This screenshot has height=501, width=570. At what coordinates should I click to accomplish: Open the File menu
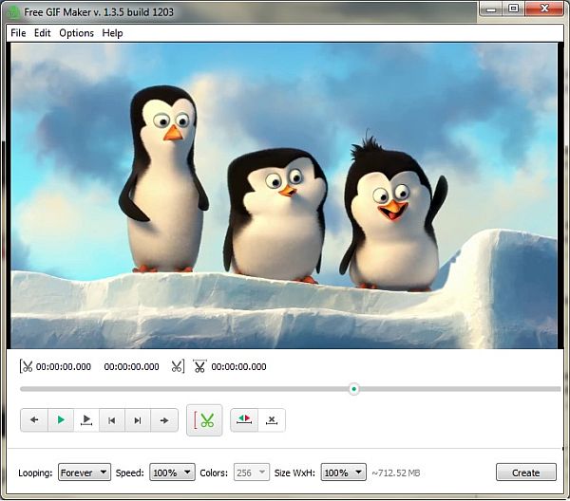[x=18, y=33]
